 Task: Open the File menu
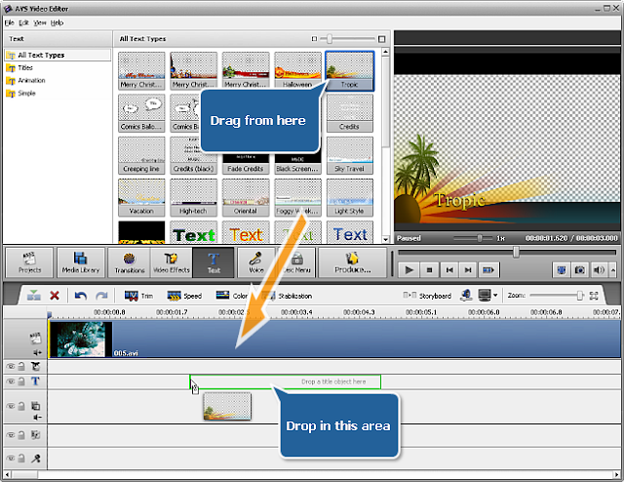9,22
